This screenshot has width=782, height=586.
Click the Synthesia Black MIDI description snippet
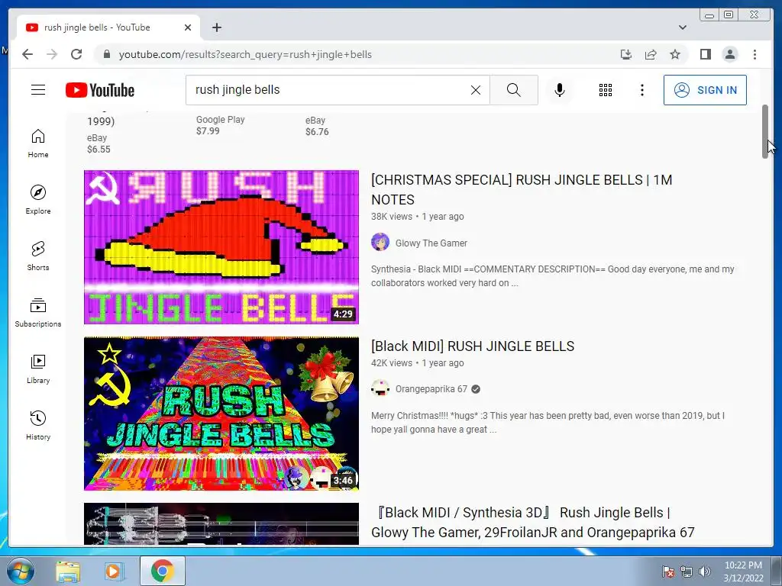pos(553,276)
